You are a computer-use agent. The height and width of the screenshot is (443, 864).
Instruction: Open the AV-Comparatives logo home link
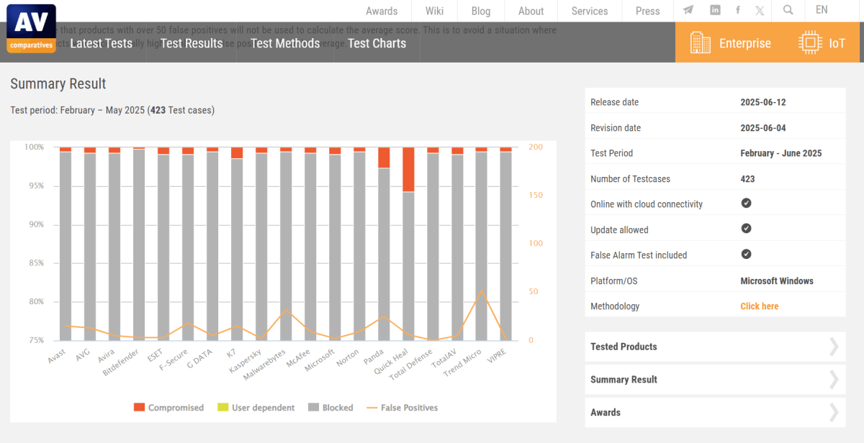[x=32, y=29]
